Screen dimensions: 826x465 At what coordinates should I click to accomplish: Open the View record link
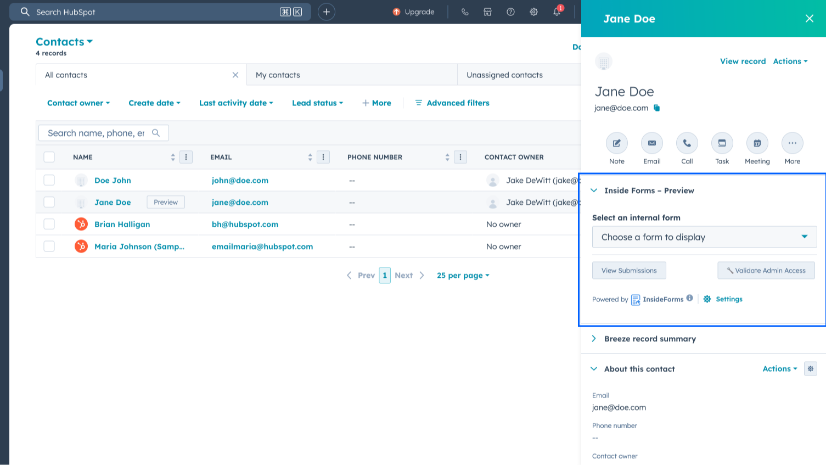[743, 61]
